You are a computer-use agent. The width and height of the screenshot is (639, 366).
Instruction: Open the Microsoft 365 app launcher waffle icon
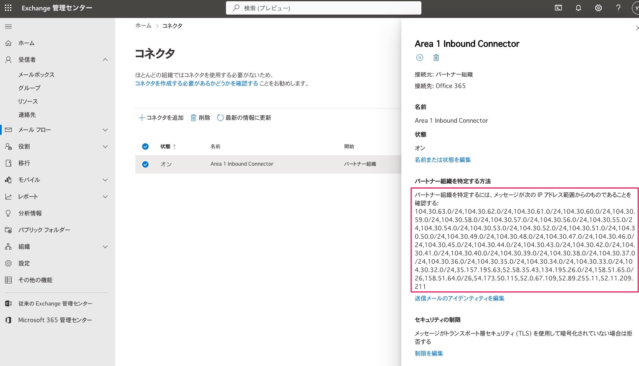(x=8, y=8)
